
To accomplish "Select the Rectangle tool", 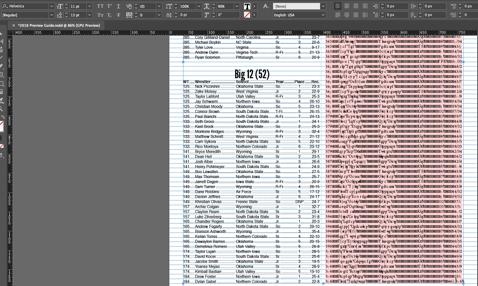I will pyautogui.click(x=2, y=75).
